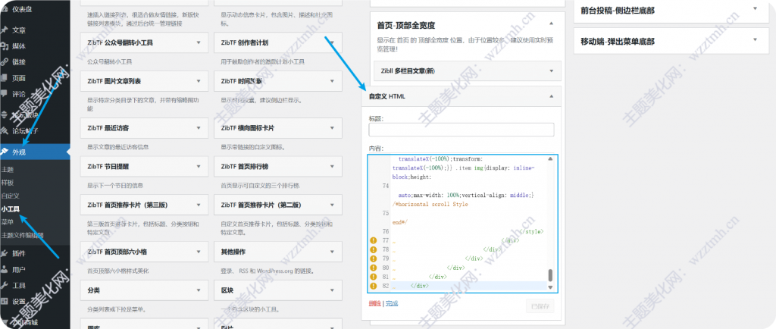This screenshot has height=329, width=776.
Task: Click the 完成 done link
Action: 392,303
